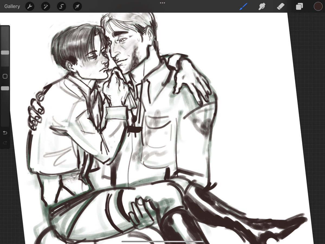Open the active color picker
The width and height of the screenshot is (325, 244).
(x=318, y=7)
